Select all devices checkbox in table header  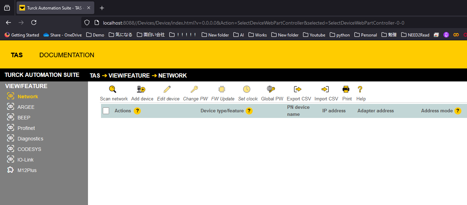pos(106,111)
